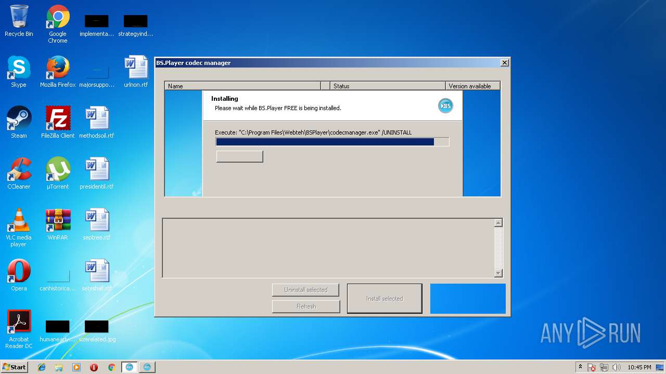Click the log area scroll down arrow
The height and width of the screenshot is (374, 666).
498,273
